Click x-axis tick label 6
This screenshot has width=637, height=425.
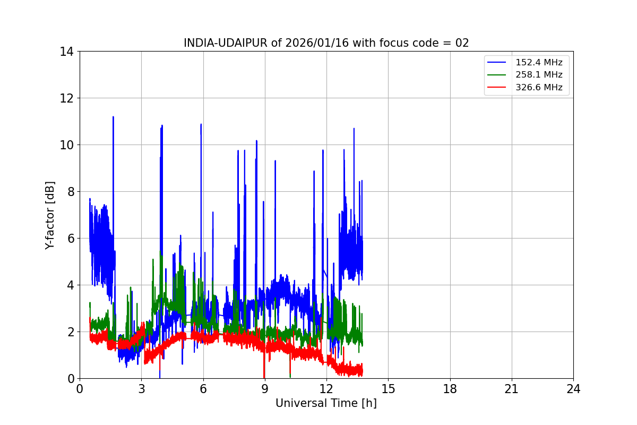click(203, 388)
